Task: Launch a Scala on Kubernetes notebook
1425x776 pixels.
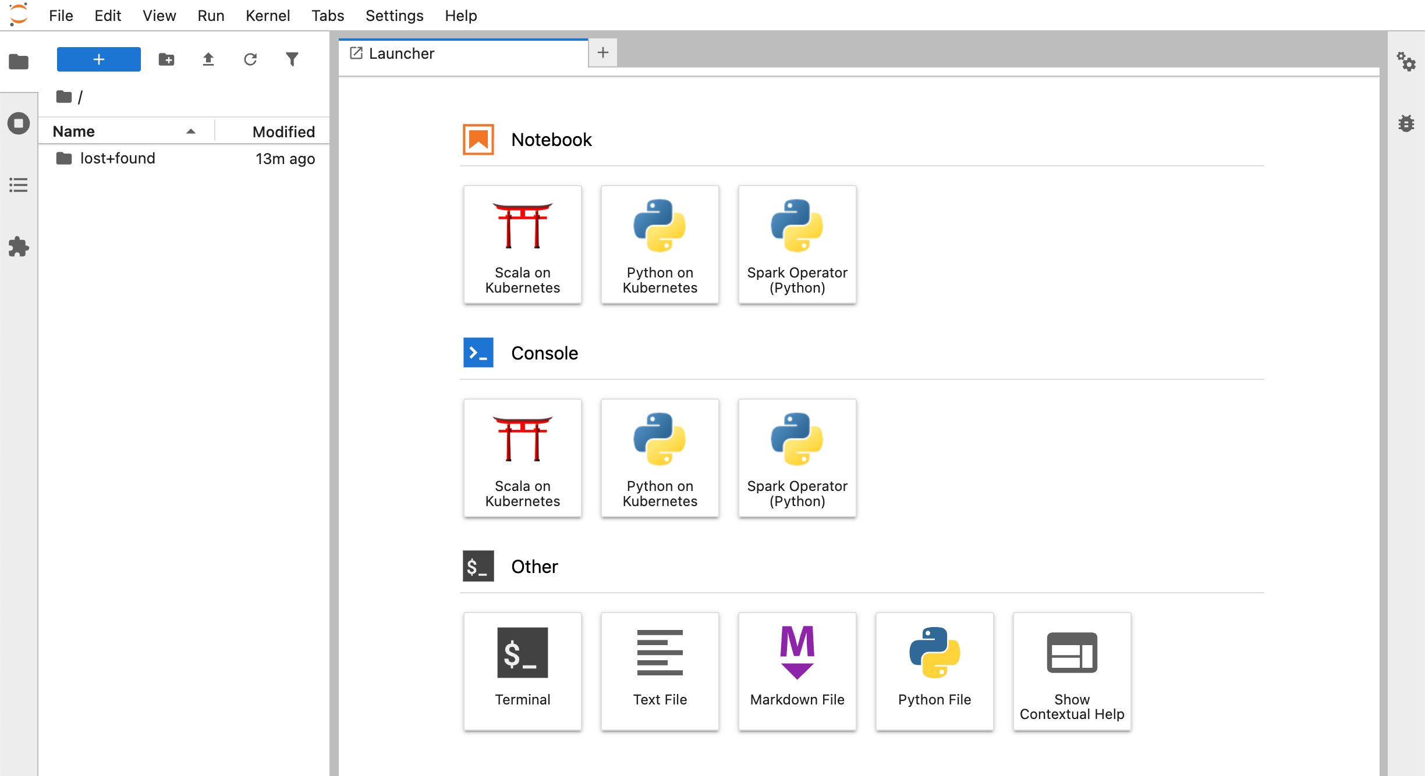Action: tap(522, 244)
